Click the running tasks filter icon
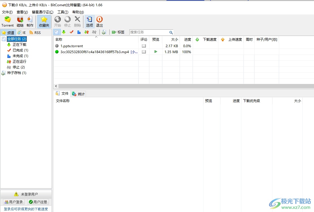Viewport: 314px width, 212px height. [87, 32]
